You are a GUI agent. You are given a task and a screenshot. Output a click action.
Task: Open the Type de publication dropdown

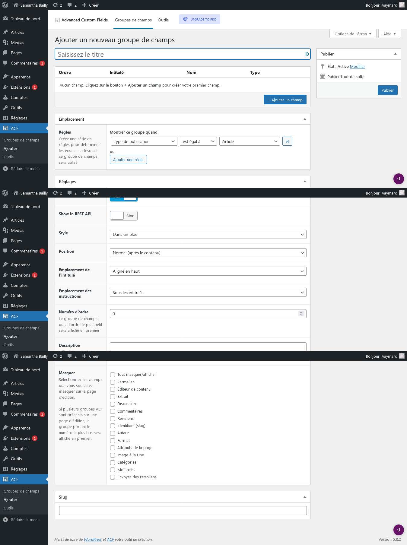(x=144, y=141)
